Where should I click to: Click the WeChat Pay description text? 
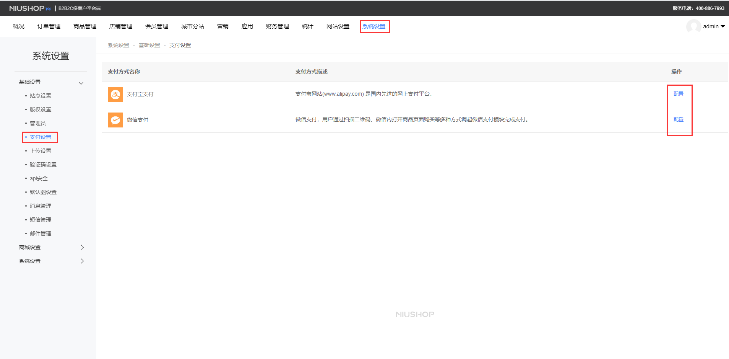412,119
